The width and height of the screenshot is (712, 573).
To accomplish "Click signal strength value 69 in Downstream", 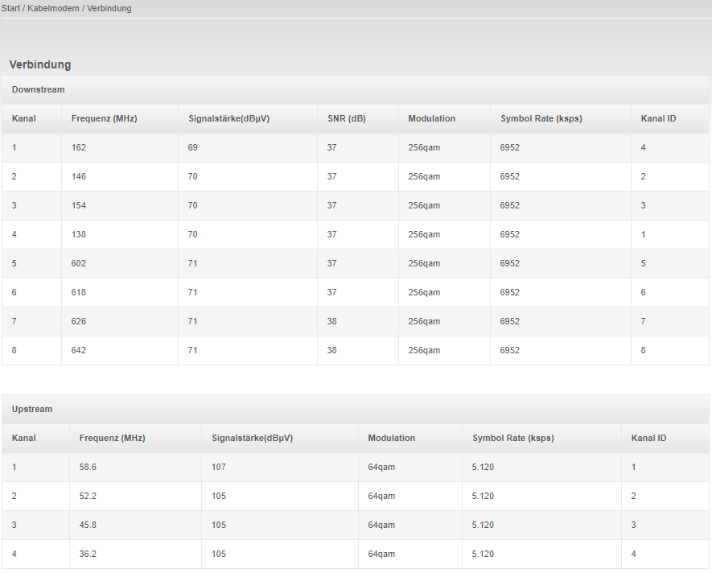I will tap(193, 147).
